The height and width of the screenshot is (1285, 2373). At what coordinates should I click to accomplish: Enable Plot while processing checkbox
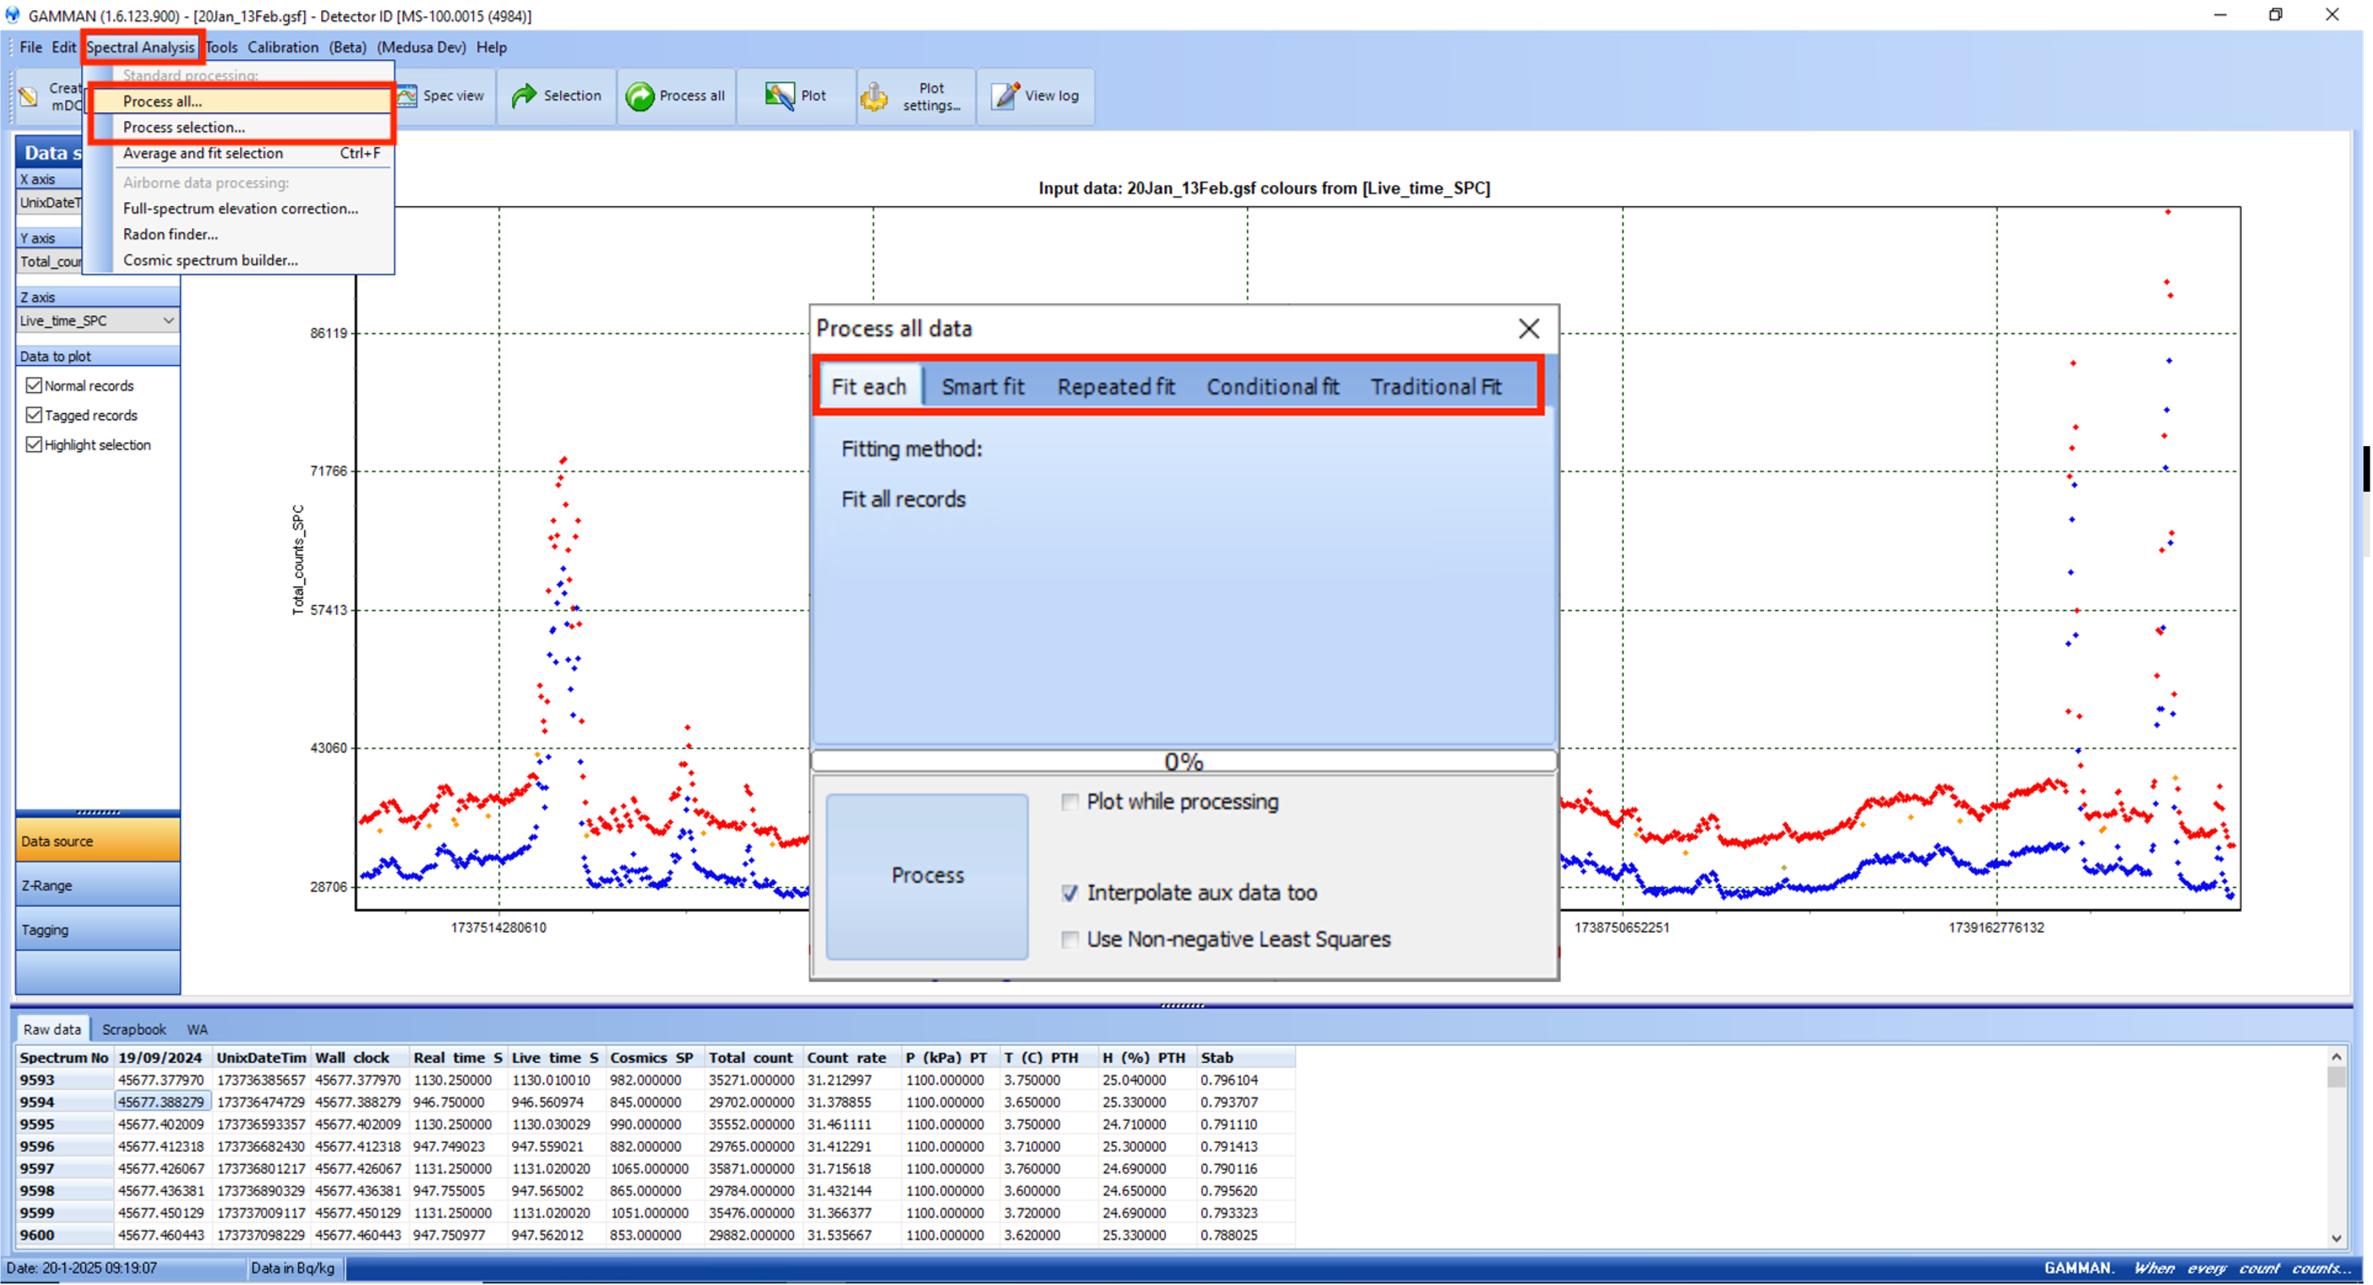[x=1069, y=803]
